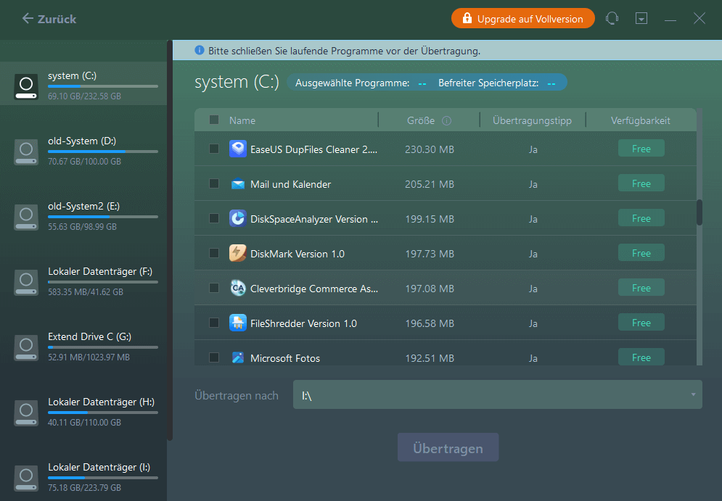
Task: Select Extend Drive C (G:) in the list
Action: [x=83, y=347]
